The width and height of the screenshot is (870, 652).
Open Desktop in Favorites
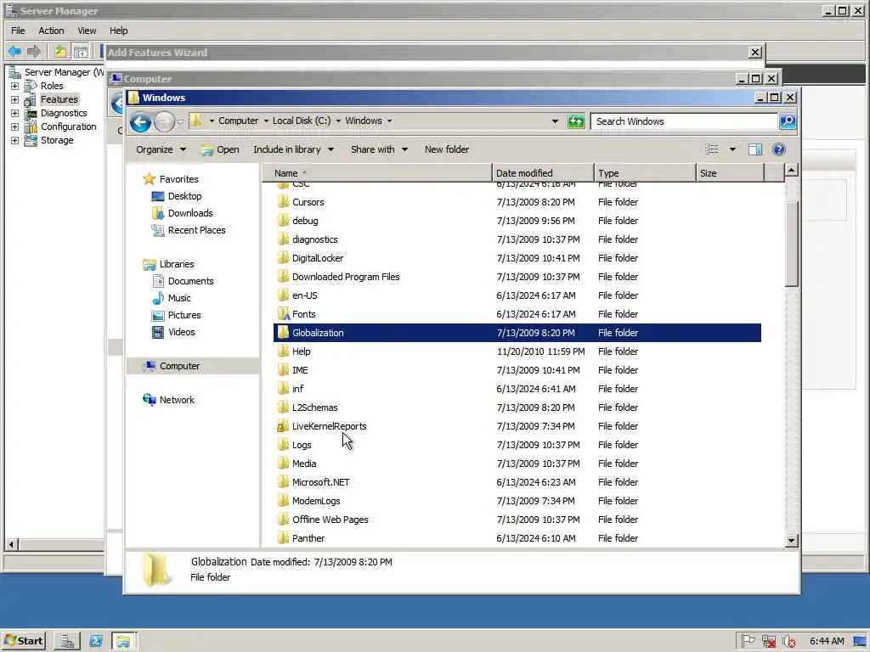[184, 196]
